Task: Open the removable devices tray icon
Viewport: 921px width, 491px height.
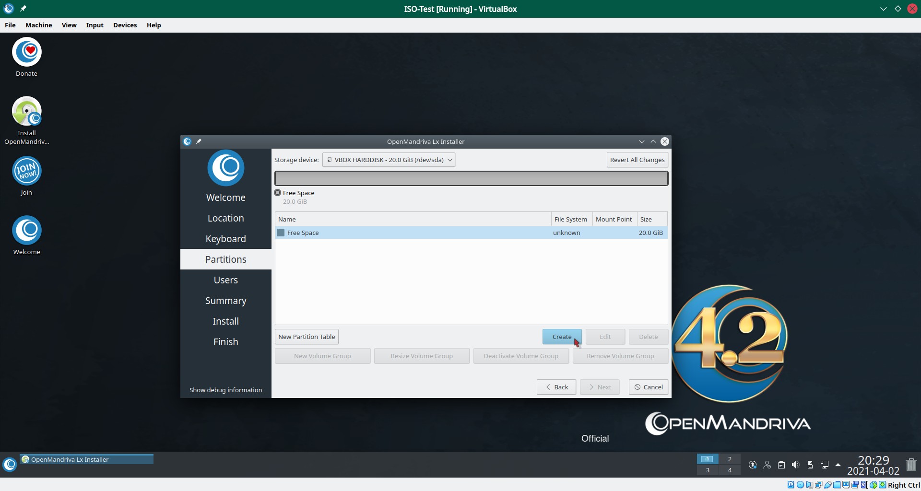Action: (x=810, y=464)
